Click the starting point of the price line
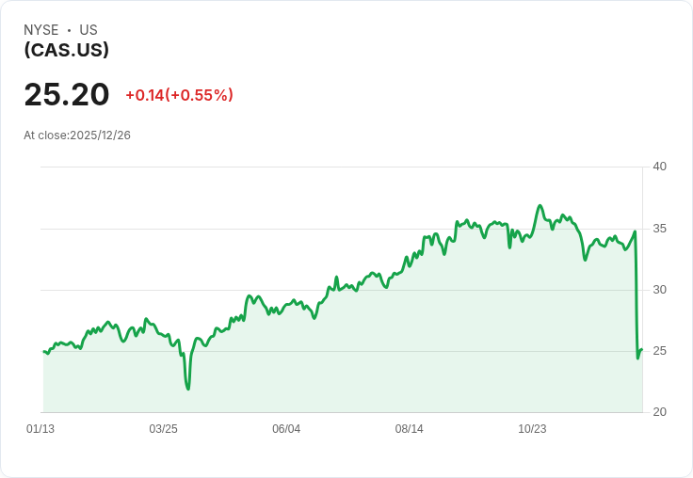The height and width of the screenshot is (478, 693). [x=44, y=351]
